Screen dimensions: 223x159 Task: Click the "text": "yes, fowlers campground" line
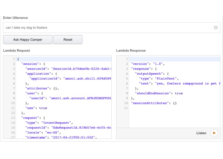180,83
